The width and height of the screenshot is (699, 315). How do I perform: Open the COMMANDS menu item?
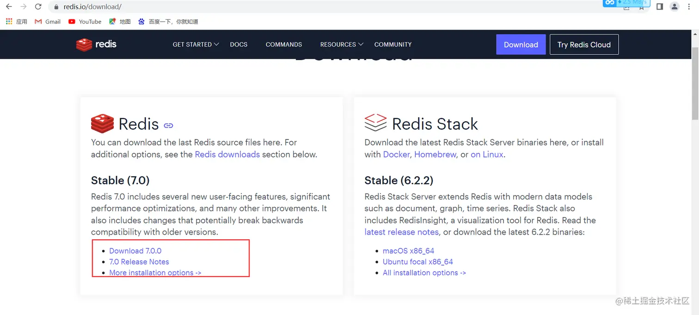click(284, 44)
